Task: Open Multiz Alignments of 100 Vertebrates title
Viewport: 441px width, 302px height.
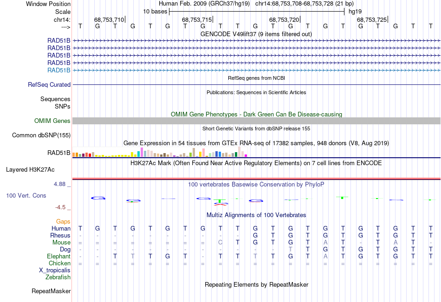Action: click(256, 215)
